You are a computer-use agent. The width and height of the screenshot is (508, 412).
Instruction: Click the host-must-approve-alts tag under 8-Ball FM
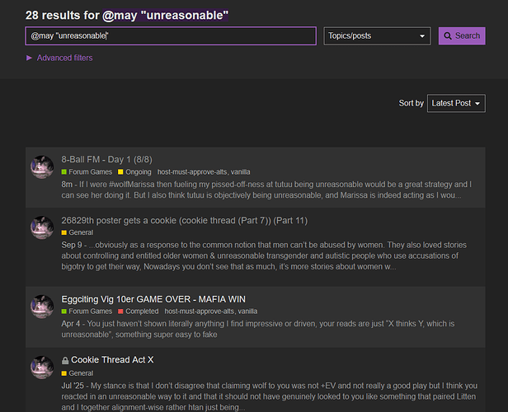click(x=192, y=172)
